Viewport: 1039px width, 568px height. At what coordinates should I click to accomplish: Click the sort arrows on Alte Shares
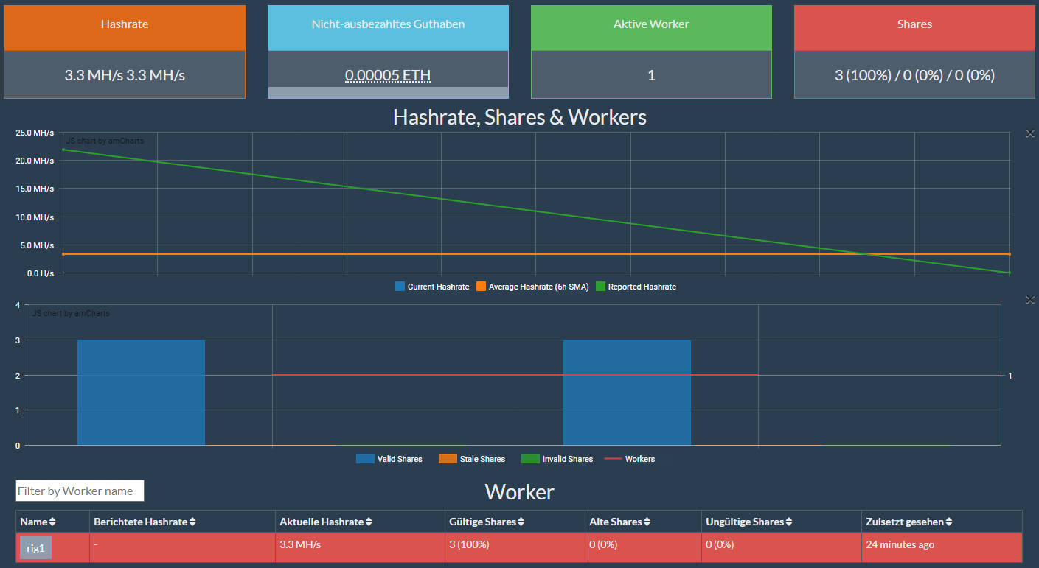[x=646, y=521]
